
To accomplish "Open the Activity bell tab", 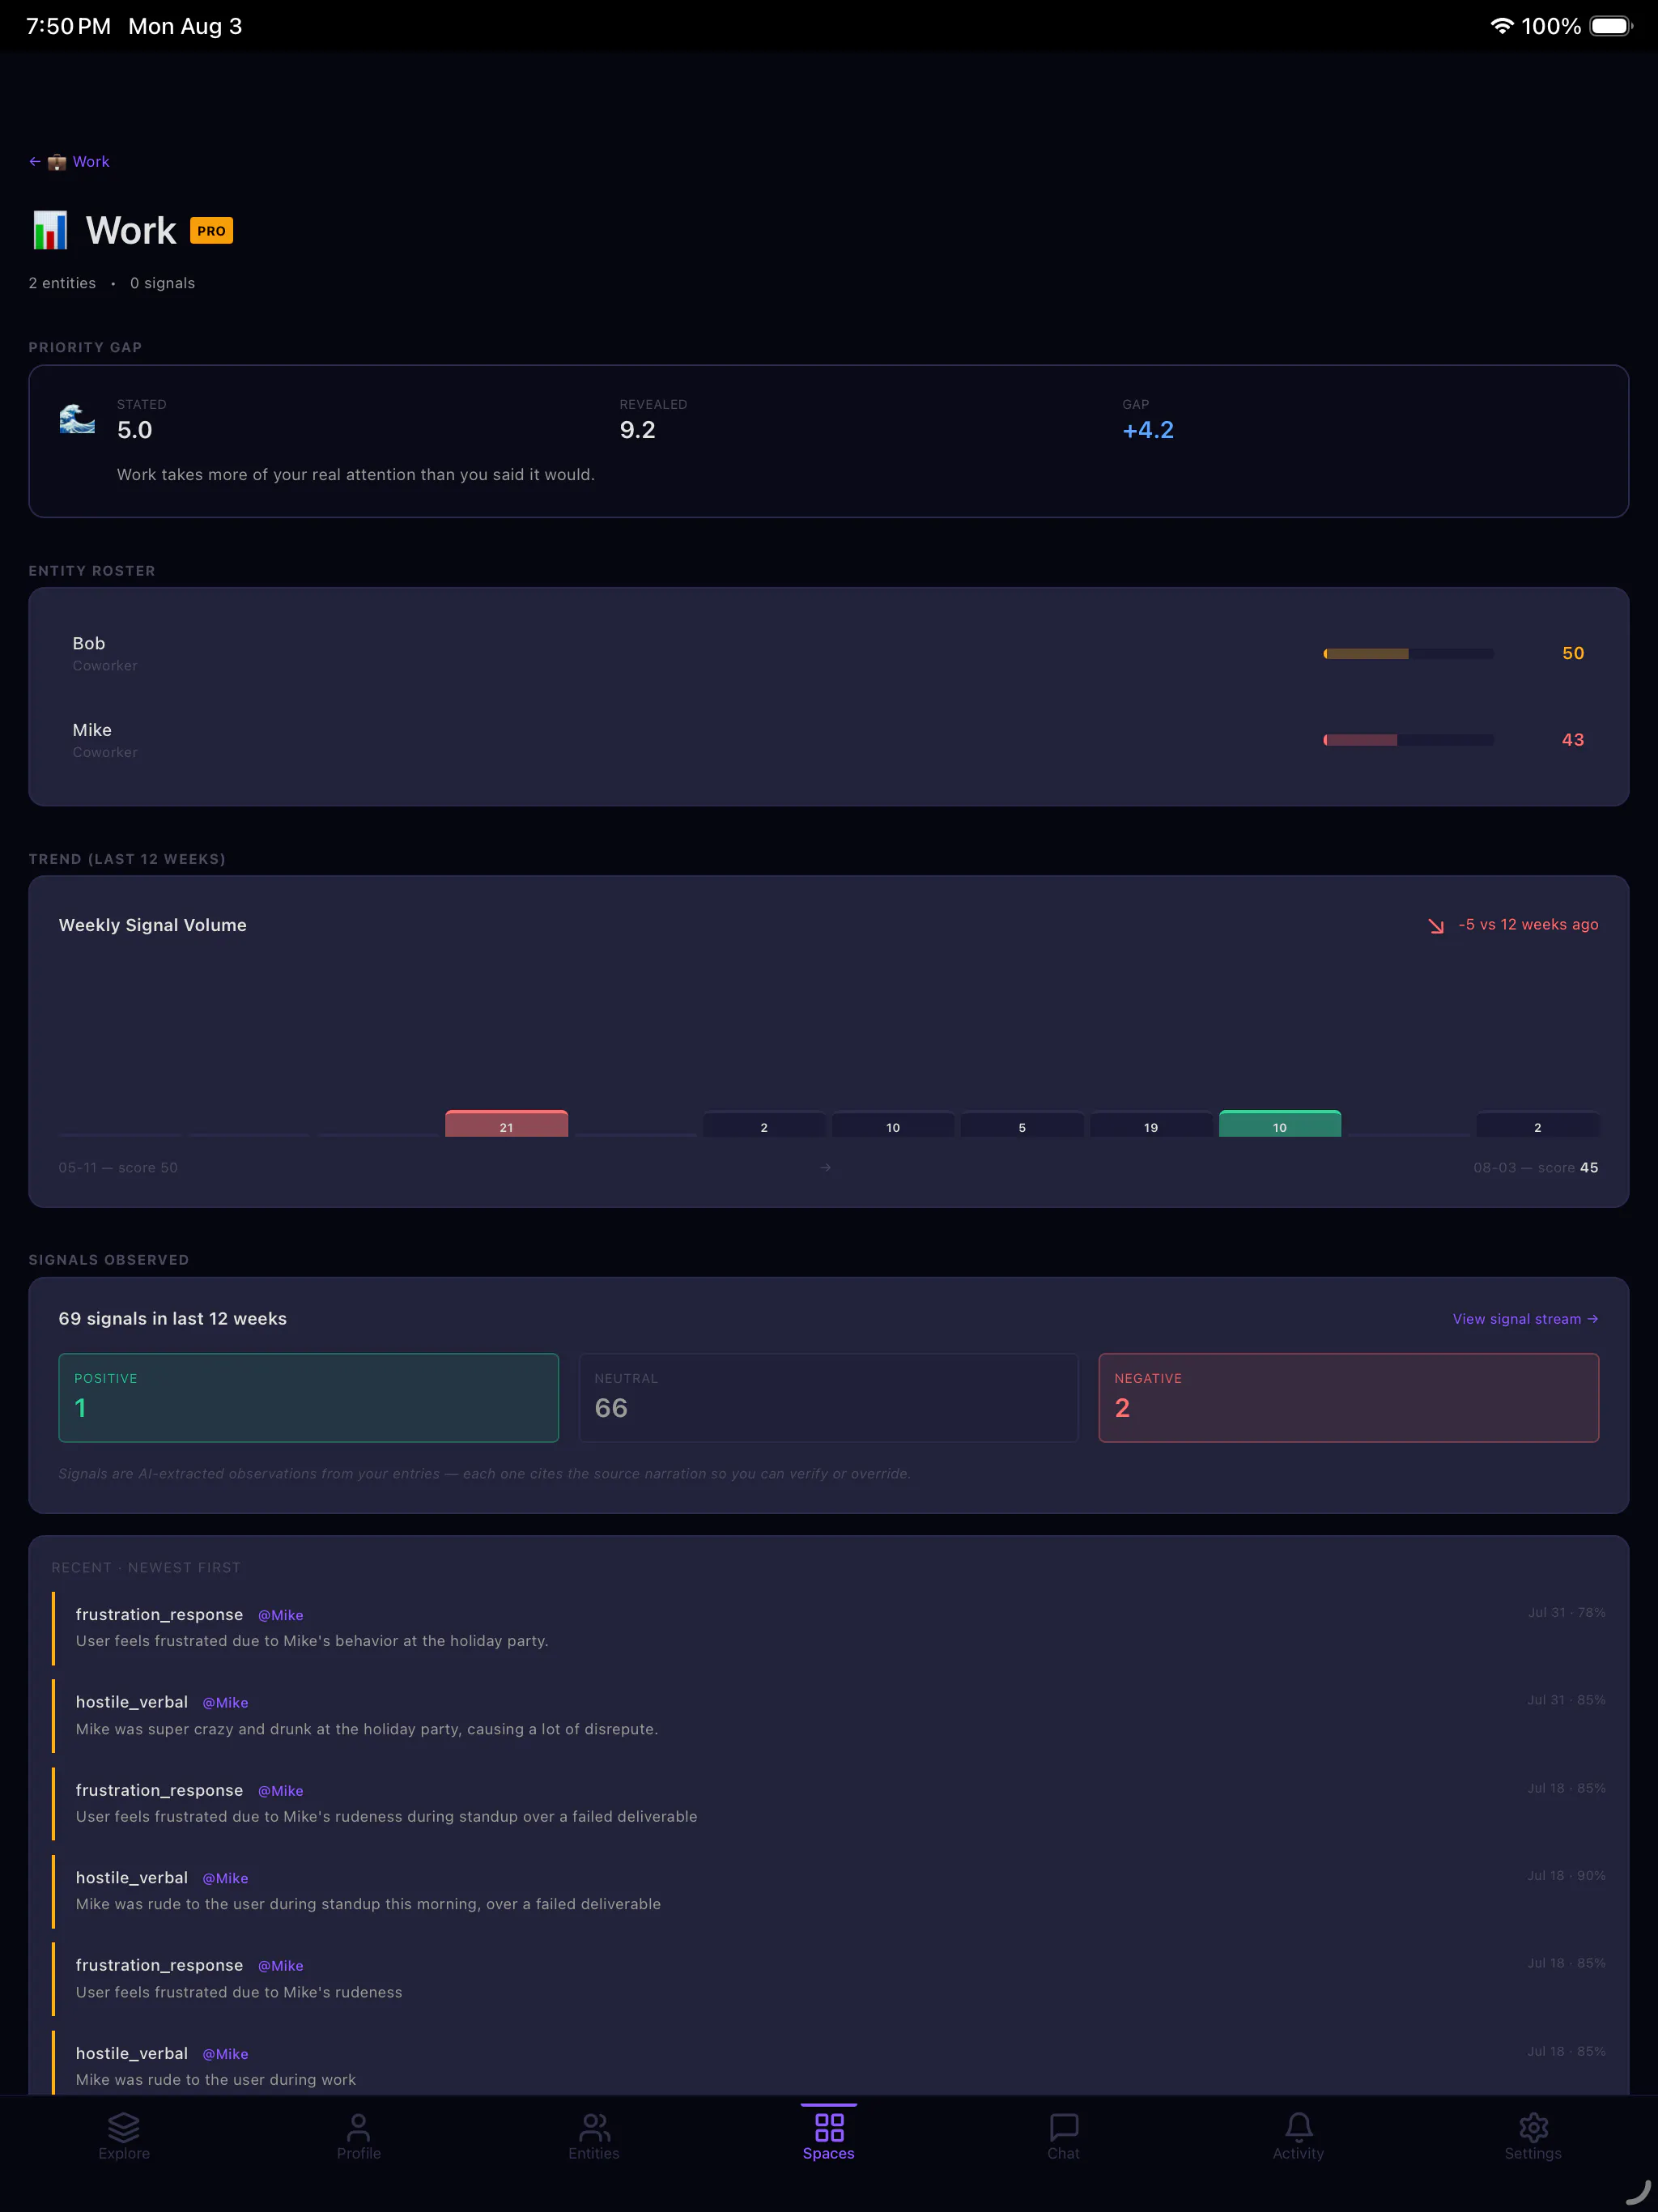I will pos(1298,2138).
